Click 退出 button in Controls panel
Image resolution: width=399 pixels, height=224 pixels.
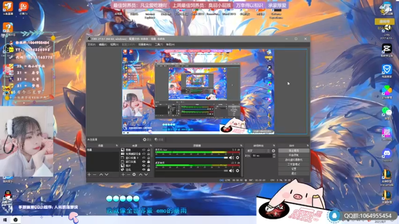point(294,173)
